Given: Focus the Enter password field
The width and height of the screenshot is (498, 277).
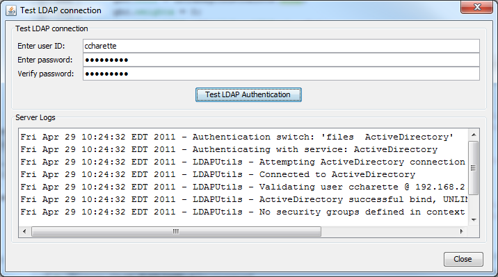Looking at the screenshot, I should click(281, 60).
